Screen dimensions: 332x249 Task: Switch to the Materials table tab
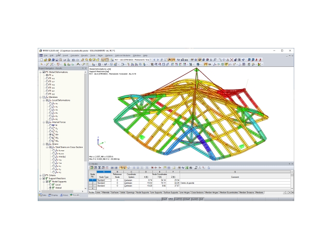click(x=106, y=193)
